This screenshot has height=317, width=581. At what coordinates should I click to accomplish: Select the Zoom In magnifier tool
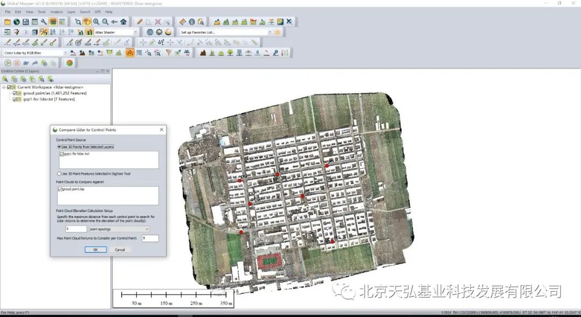pyautogui.click(x=96, y=22)
